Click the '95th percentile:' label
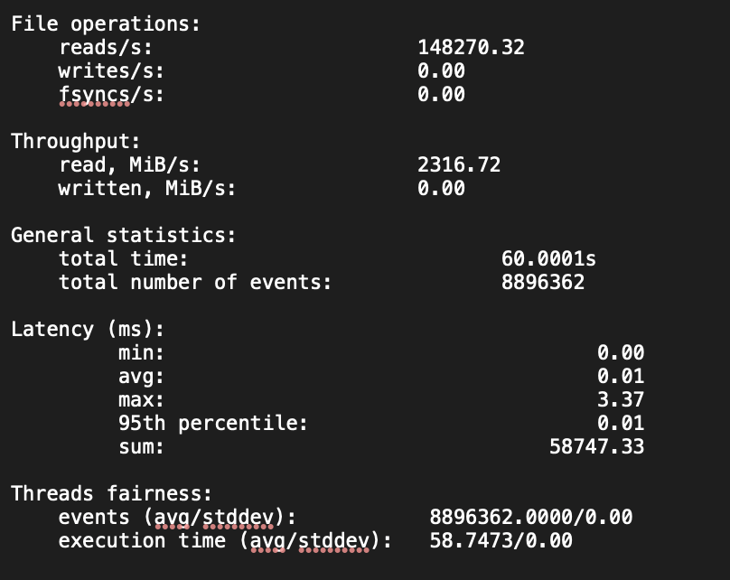Image resolution: width=730 pixels, height=580 pixels. click(212, 424)
